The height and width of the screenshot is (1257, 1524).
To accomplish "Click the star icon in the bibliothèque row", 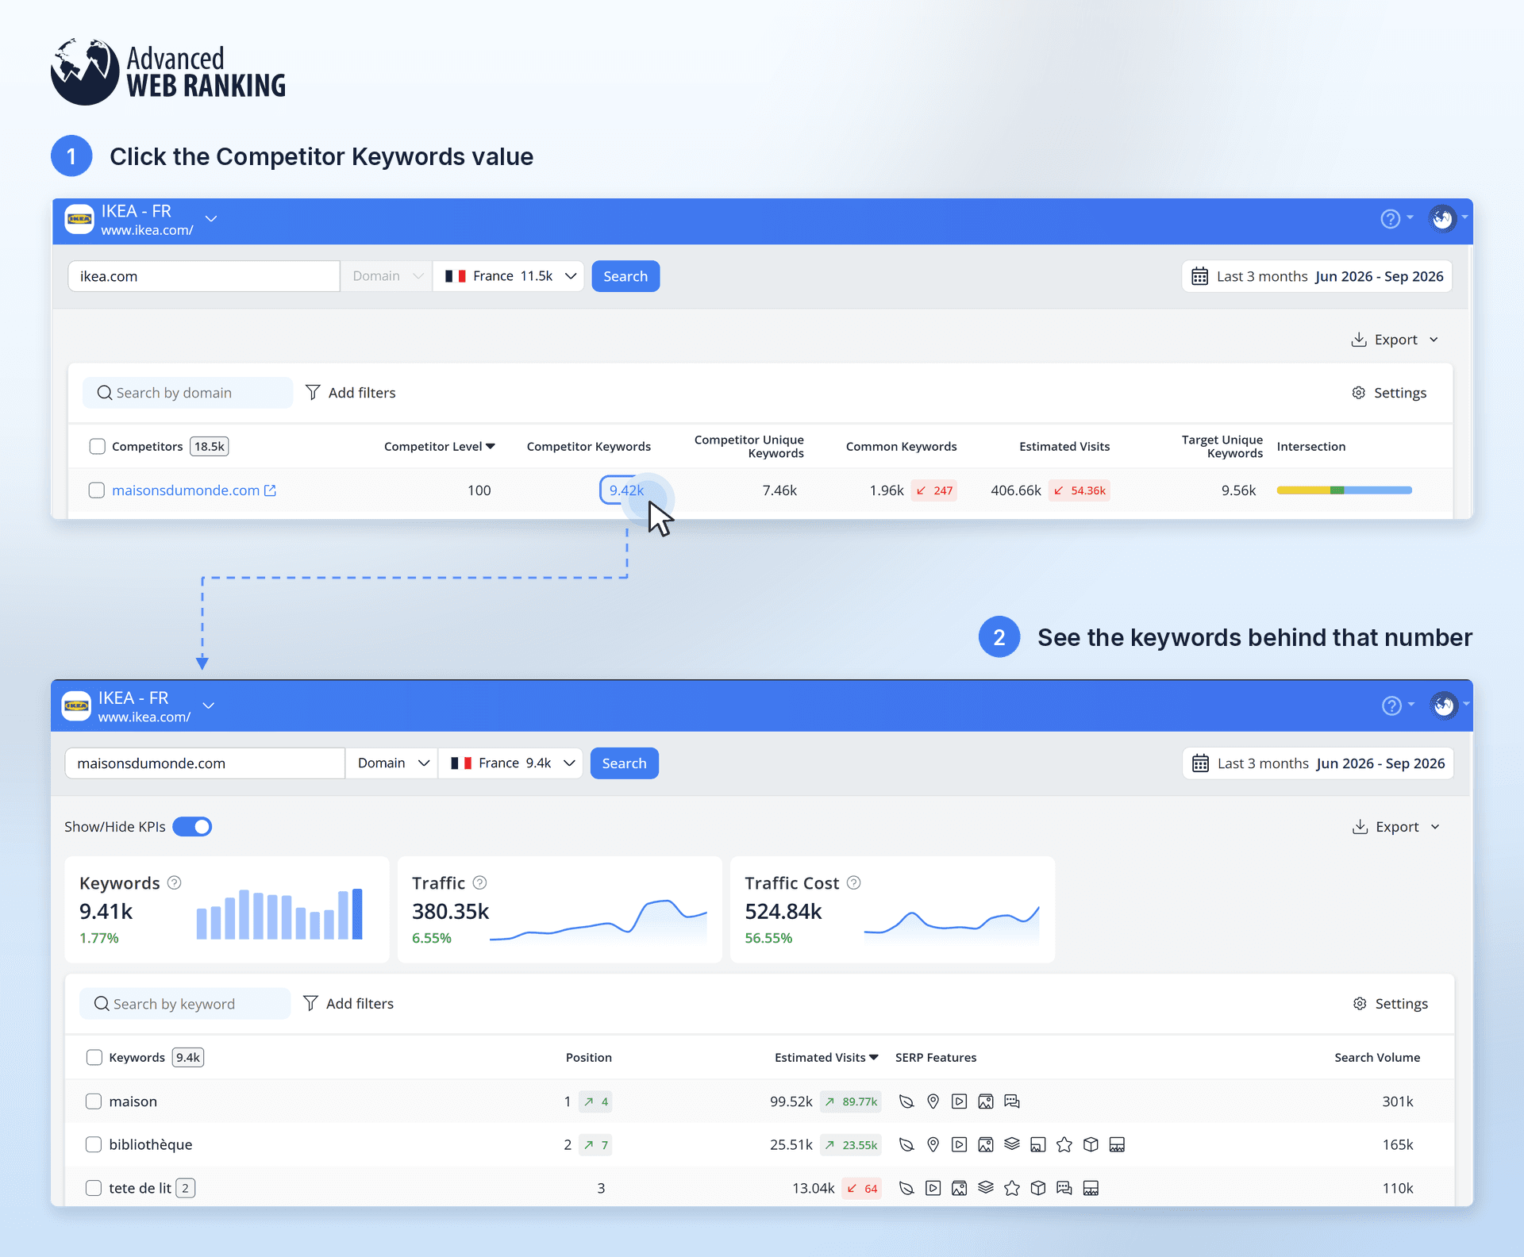I will [1064, 1144].
